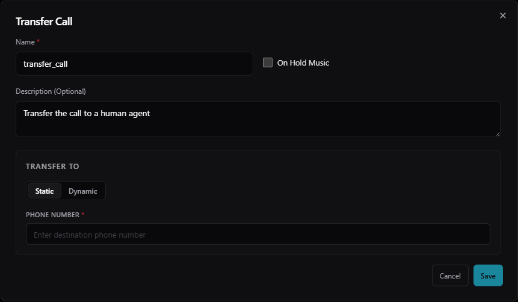Viewport: 518px width, 302px height.
Task: Click the On Hold Music label text
Action: click(x=303, y=63)
